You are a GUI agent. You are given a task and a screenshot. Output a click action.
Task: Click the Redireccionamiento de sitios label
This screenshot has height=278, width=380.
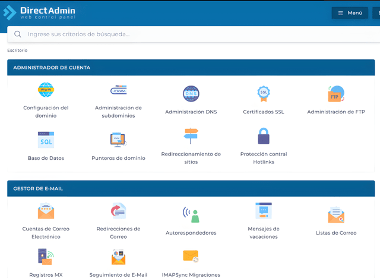[191, 158]
